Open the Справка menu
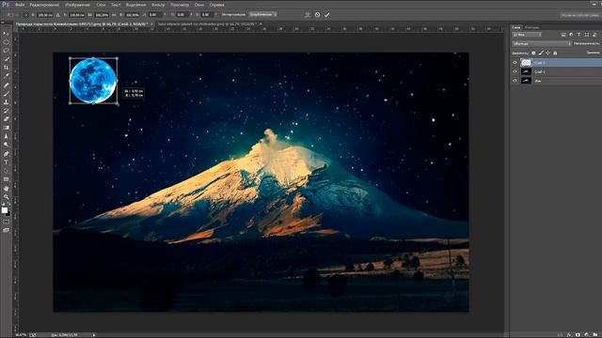Screen dimensions: 602x338 216,5
